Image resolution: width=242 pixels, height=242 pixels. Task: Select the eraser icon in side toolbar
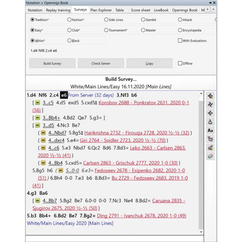(210, 156)
